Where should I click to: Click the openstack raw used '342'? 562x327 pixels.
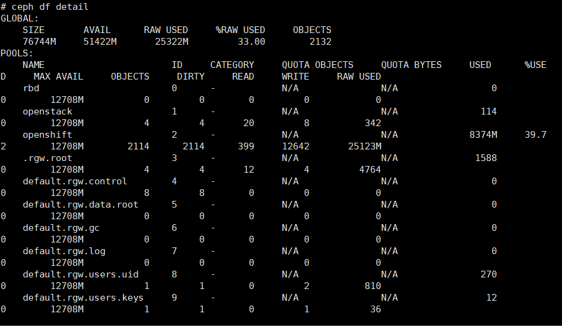373,123
